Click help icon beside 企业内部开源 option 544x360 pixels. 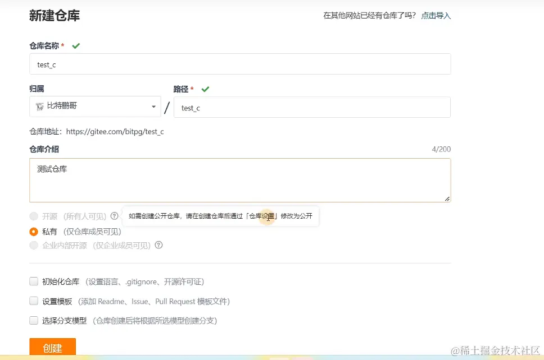[x=159, y=245]
